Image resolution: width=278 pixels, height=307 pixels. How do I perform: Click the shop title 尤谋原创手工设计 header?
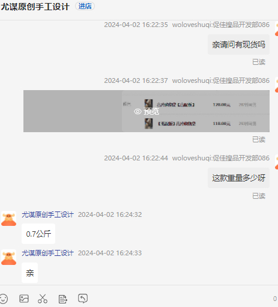tap(35, 7)
